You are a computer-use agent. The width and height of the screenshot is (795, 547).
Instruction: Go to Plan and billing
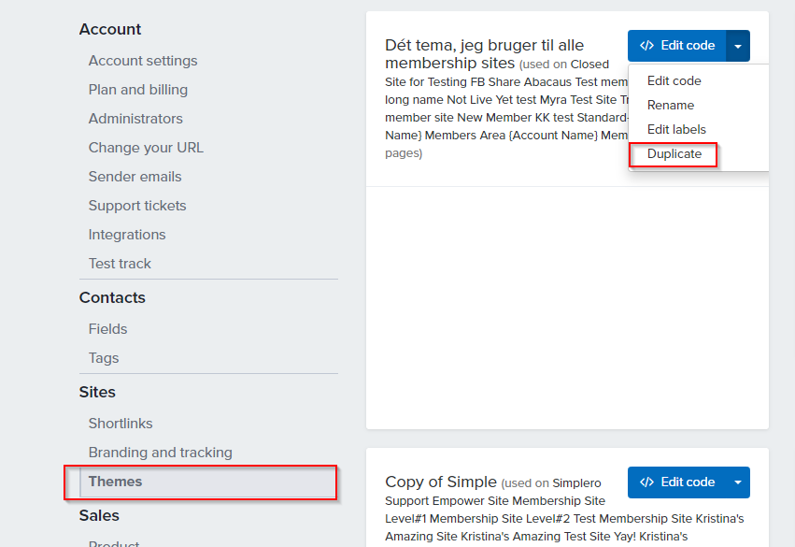138,90
